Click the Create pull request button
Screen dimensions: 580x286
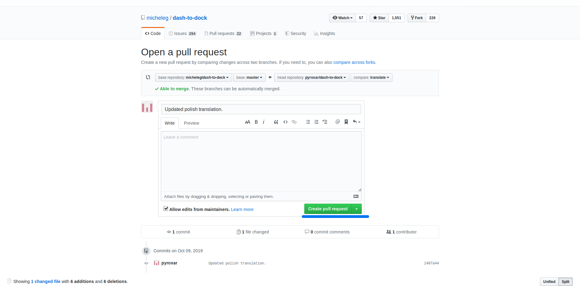[328, 209]
